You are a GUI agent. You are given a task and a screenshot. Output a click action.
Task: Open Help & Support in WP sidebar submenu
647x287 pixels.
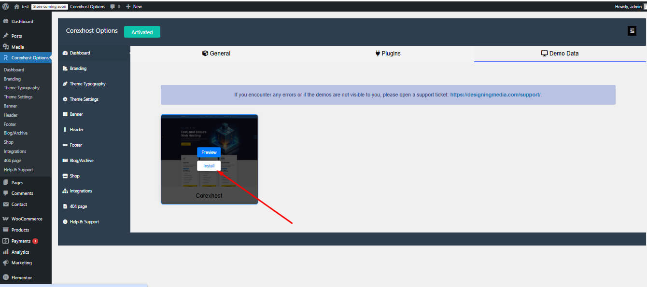[18, 170]
